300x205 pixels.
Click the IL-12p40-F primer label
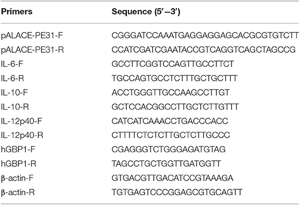pos(22,121)
